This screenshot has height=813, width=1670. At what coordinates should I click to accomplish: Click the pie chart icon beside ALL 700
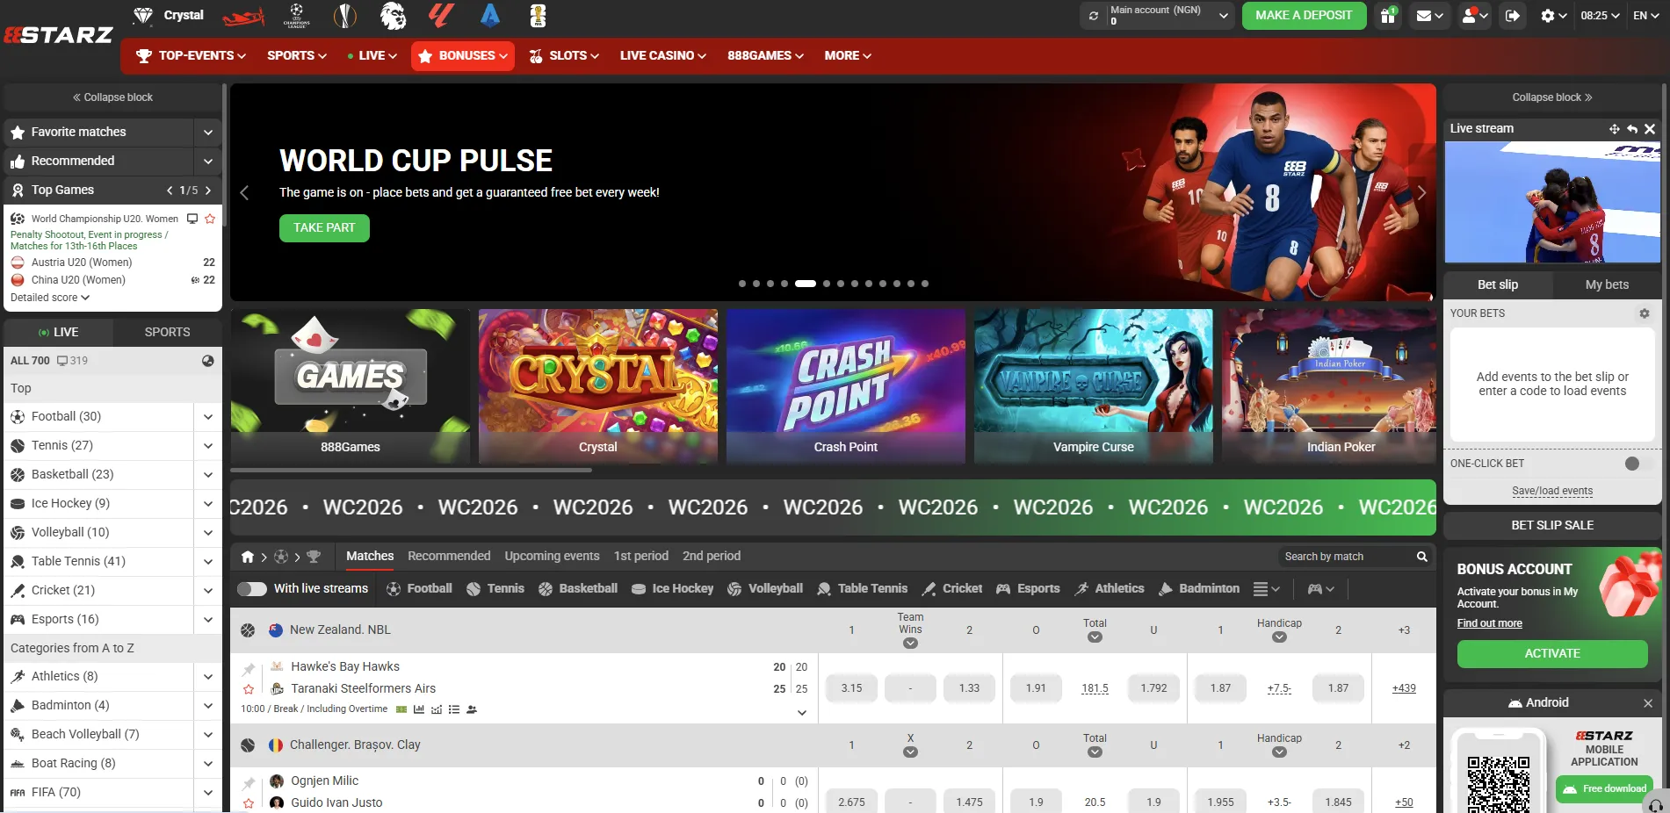(x=208, y=361)
